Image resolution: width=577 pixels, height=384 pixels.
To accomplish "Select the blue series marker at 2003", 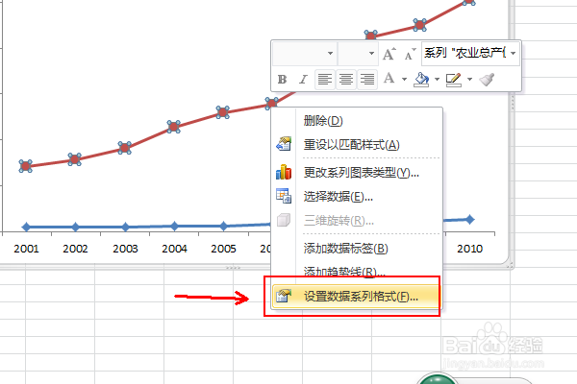I will (125, 227).
